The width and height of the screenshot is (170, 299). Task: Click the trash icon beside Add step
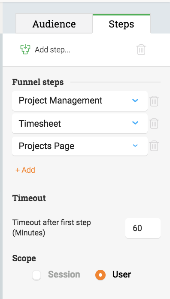point(141,50)
